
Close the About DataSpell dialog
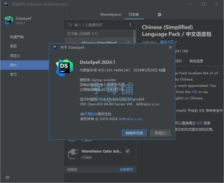pos(170,47)
